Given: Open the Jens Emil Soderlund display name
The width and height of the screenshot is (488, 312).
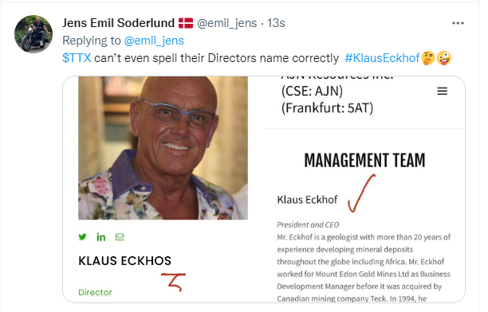Looking at the screenshot, I should [118, 23].
